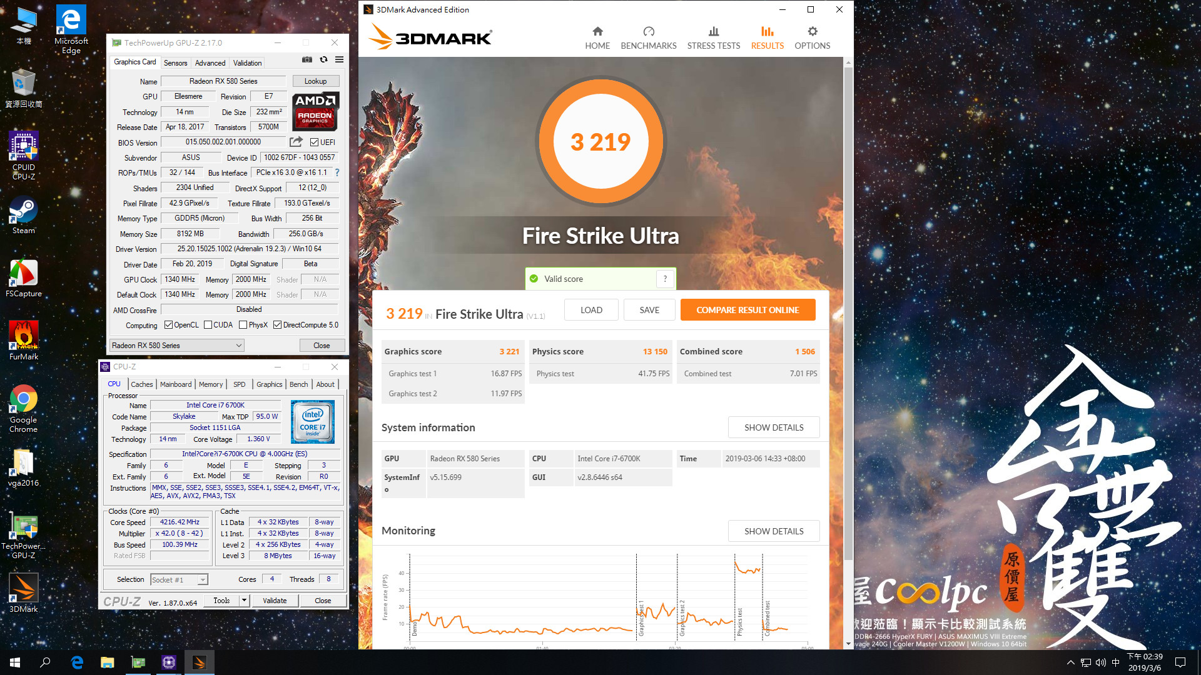The height and width of the screenshot is (675, 1201).
Task: Switch to the GPU-Z Advanced tab
Action: [x=210, y=63]
